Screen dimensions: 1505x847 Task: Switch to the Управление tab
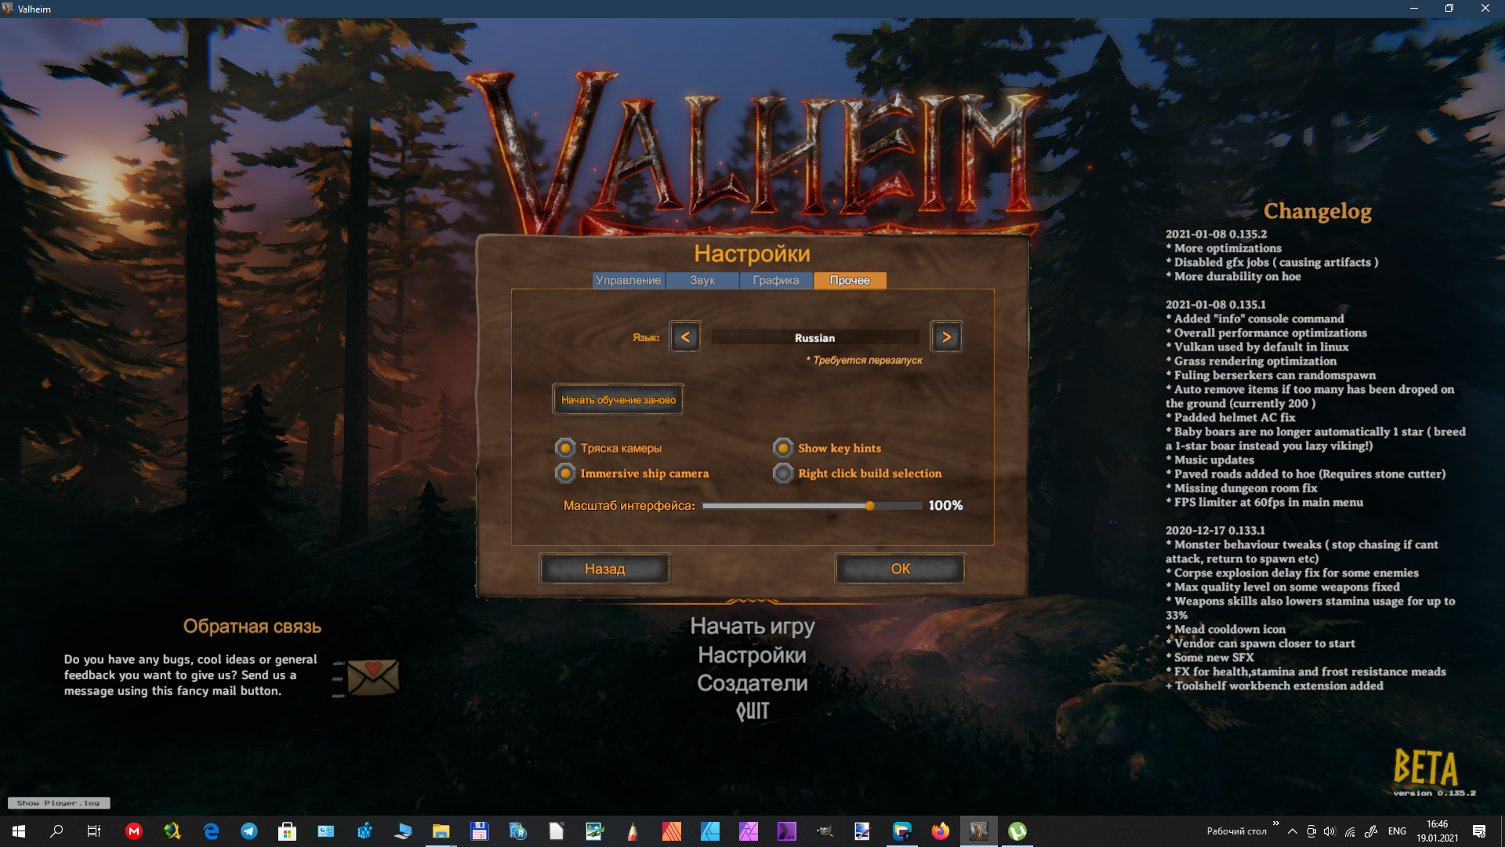pos(628,280)
